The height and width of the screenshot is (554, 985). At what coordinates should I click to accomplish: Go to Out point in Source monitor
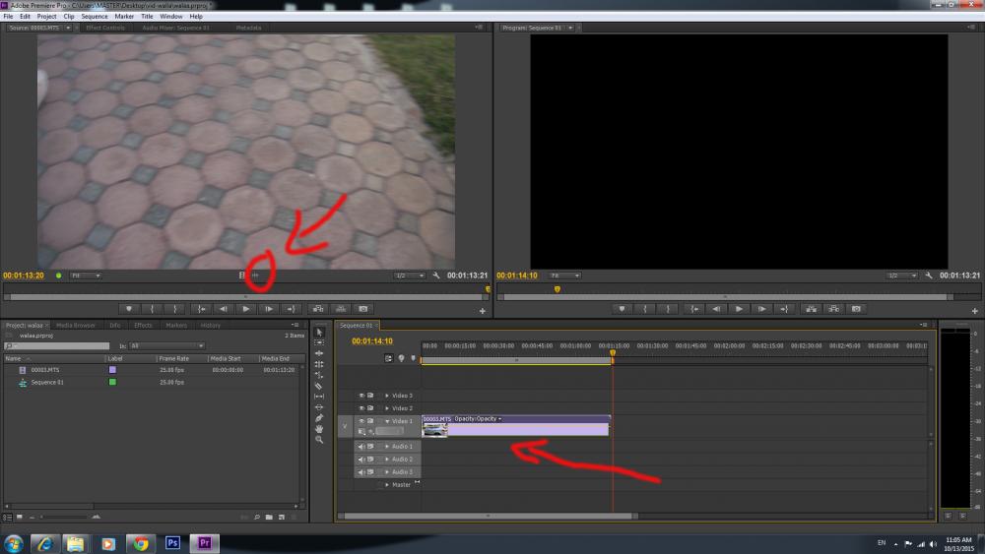pyautogui.click(x=291, y=309)
